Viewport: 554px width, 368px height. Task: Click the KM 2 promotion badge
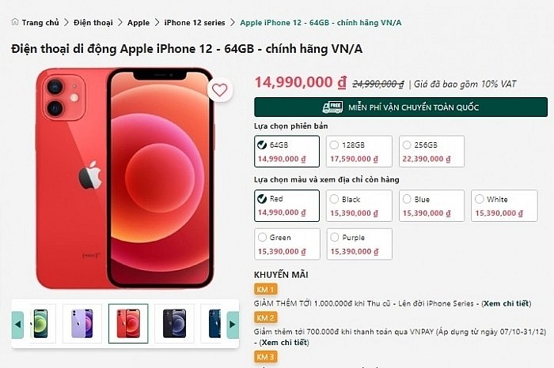click(265, 317)
